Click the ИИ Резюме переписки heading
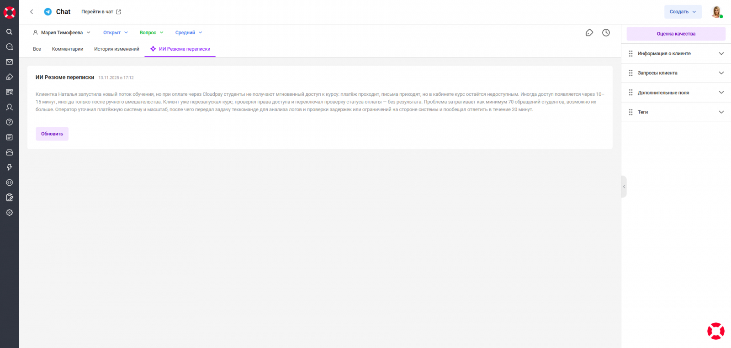Image resolution: width=731 pixels, height=348 pixels. click(65, 78)
